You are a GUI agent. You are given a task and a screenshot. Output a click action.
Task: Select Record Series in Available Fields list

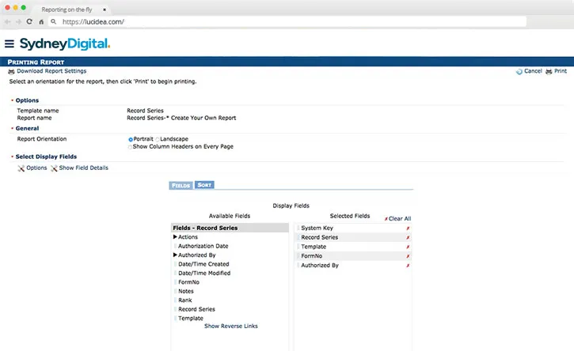click(x=196, y=309)
